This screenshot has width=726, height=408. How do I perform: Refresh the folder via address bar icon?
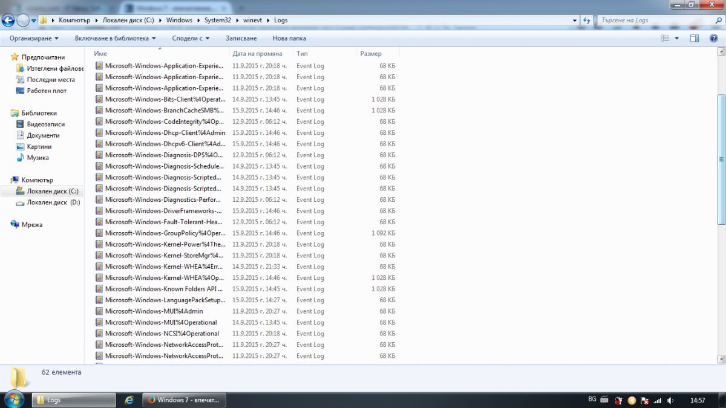pyautogui.click(x=587, y=20)
